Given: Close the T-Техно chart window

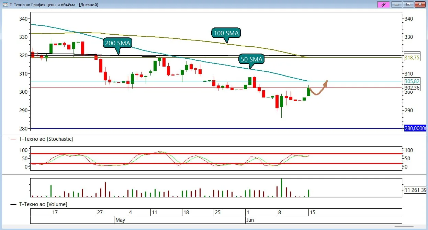Looking at the screenshot, I should click(420, 4).
